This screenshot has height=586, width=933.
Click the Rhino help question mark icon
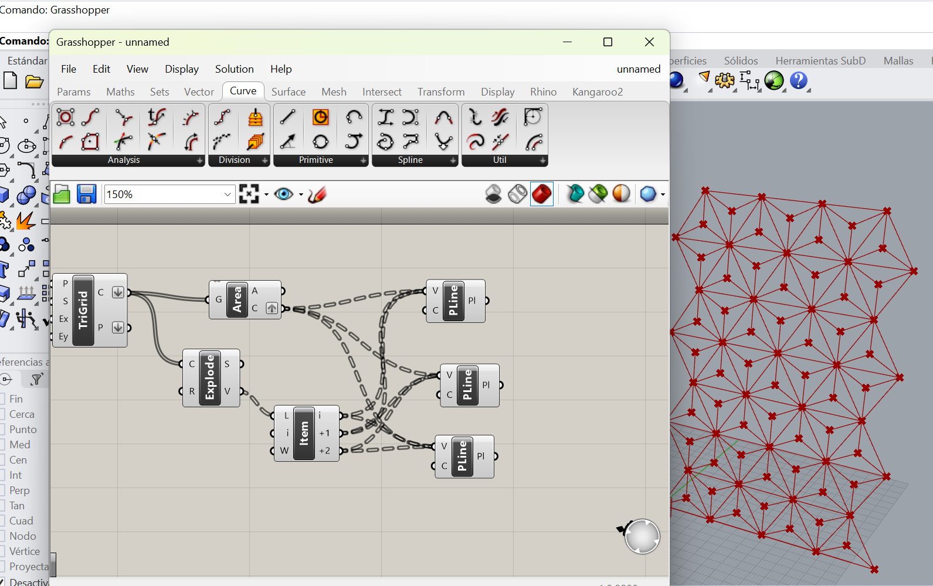pyautogui.click(x=798, y=80)
